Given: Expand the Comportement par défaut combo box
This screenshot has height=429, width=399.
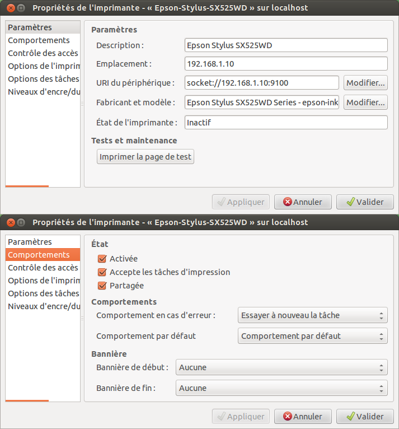Looking at the screenshot, I should [x=312, y=336].
